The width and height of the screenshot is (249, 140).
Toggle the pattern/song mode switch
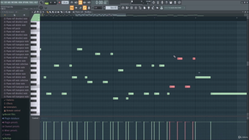click(47, 3)
